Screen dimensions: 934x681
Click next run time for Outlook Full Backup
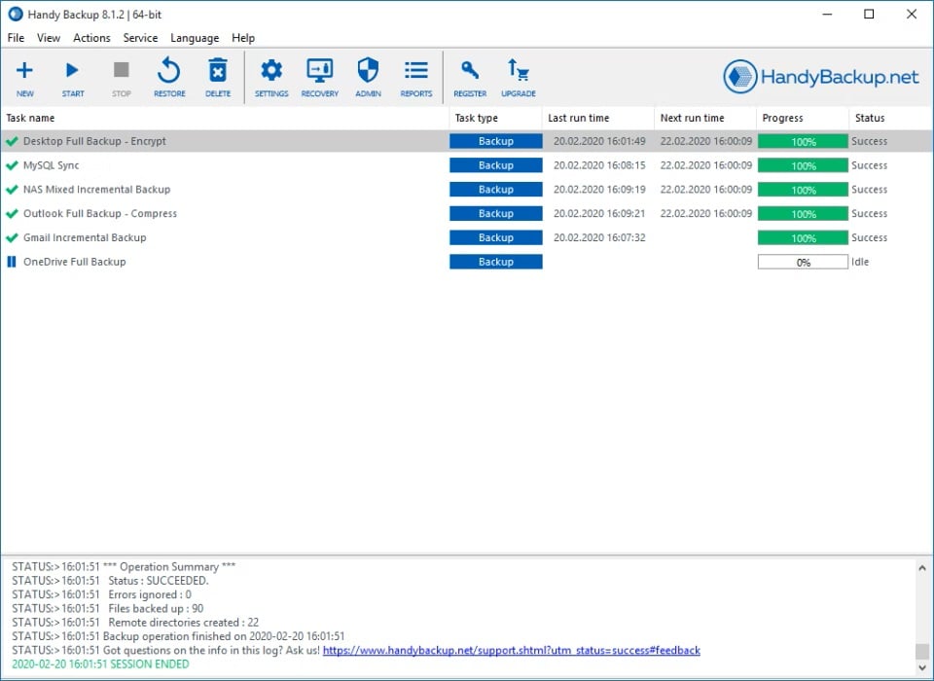pyautogui.click(x=706, y=213)
